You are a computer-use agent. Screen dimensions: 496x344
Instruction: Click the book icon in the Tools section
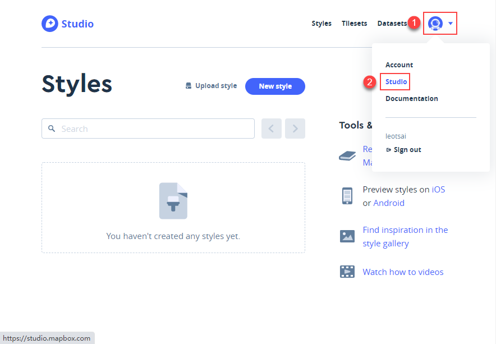(347, 155)
